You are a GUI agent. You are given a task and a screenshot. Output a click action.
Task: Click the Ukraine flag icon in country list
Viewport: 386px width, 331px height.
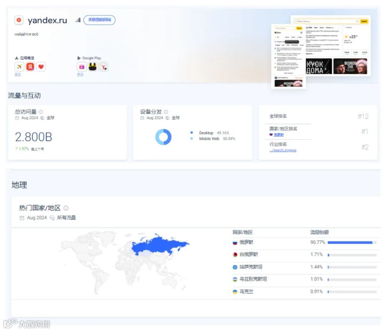235,292
